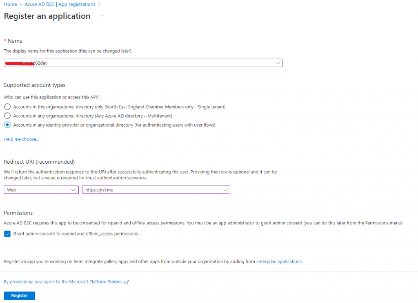Screen dimensions: 418x303
Task: Choose the Multitenant Azure AD directory option
Action: [x=7, y=116]
